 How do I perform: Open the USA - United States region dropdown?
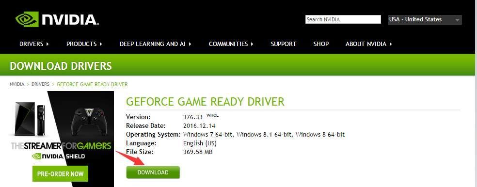coord(425,20)
